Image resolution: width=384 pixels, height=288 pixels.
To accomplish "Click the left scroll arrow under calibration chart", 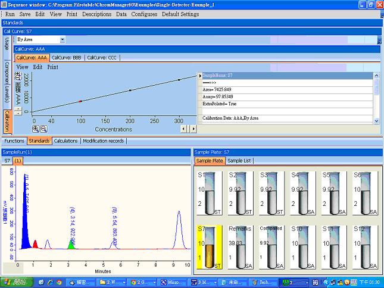I will coord(184,129).
